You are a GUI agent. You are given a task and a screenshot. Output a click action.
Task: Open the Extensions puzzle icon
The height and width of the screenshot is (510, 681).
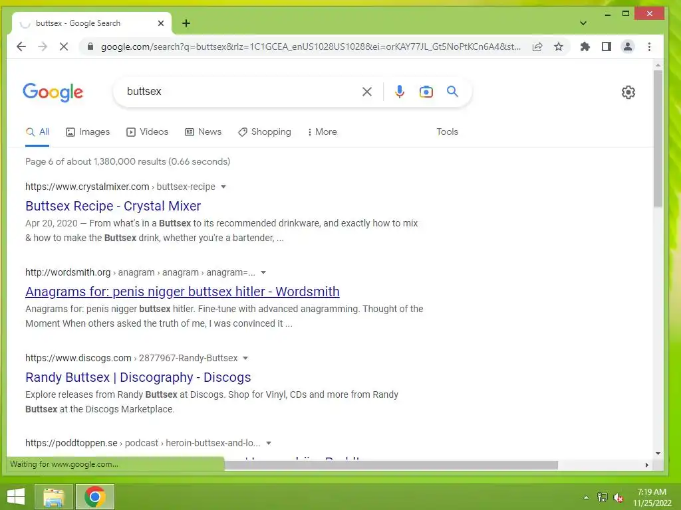585,46
